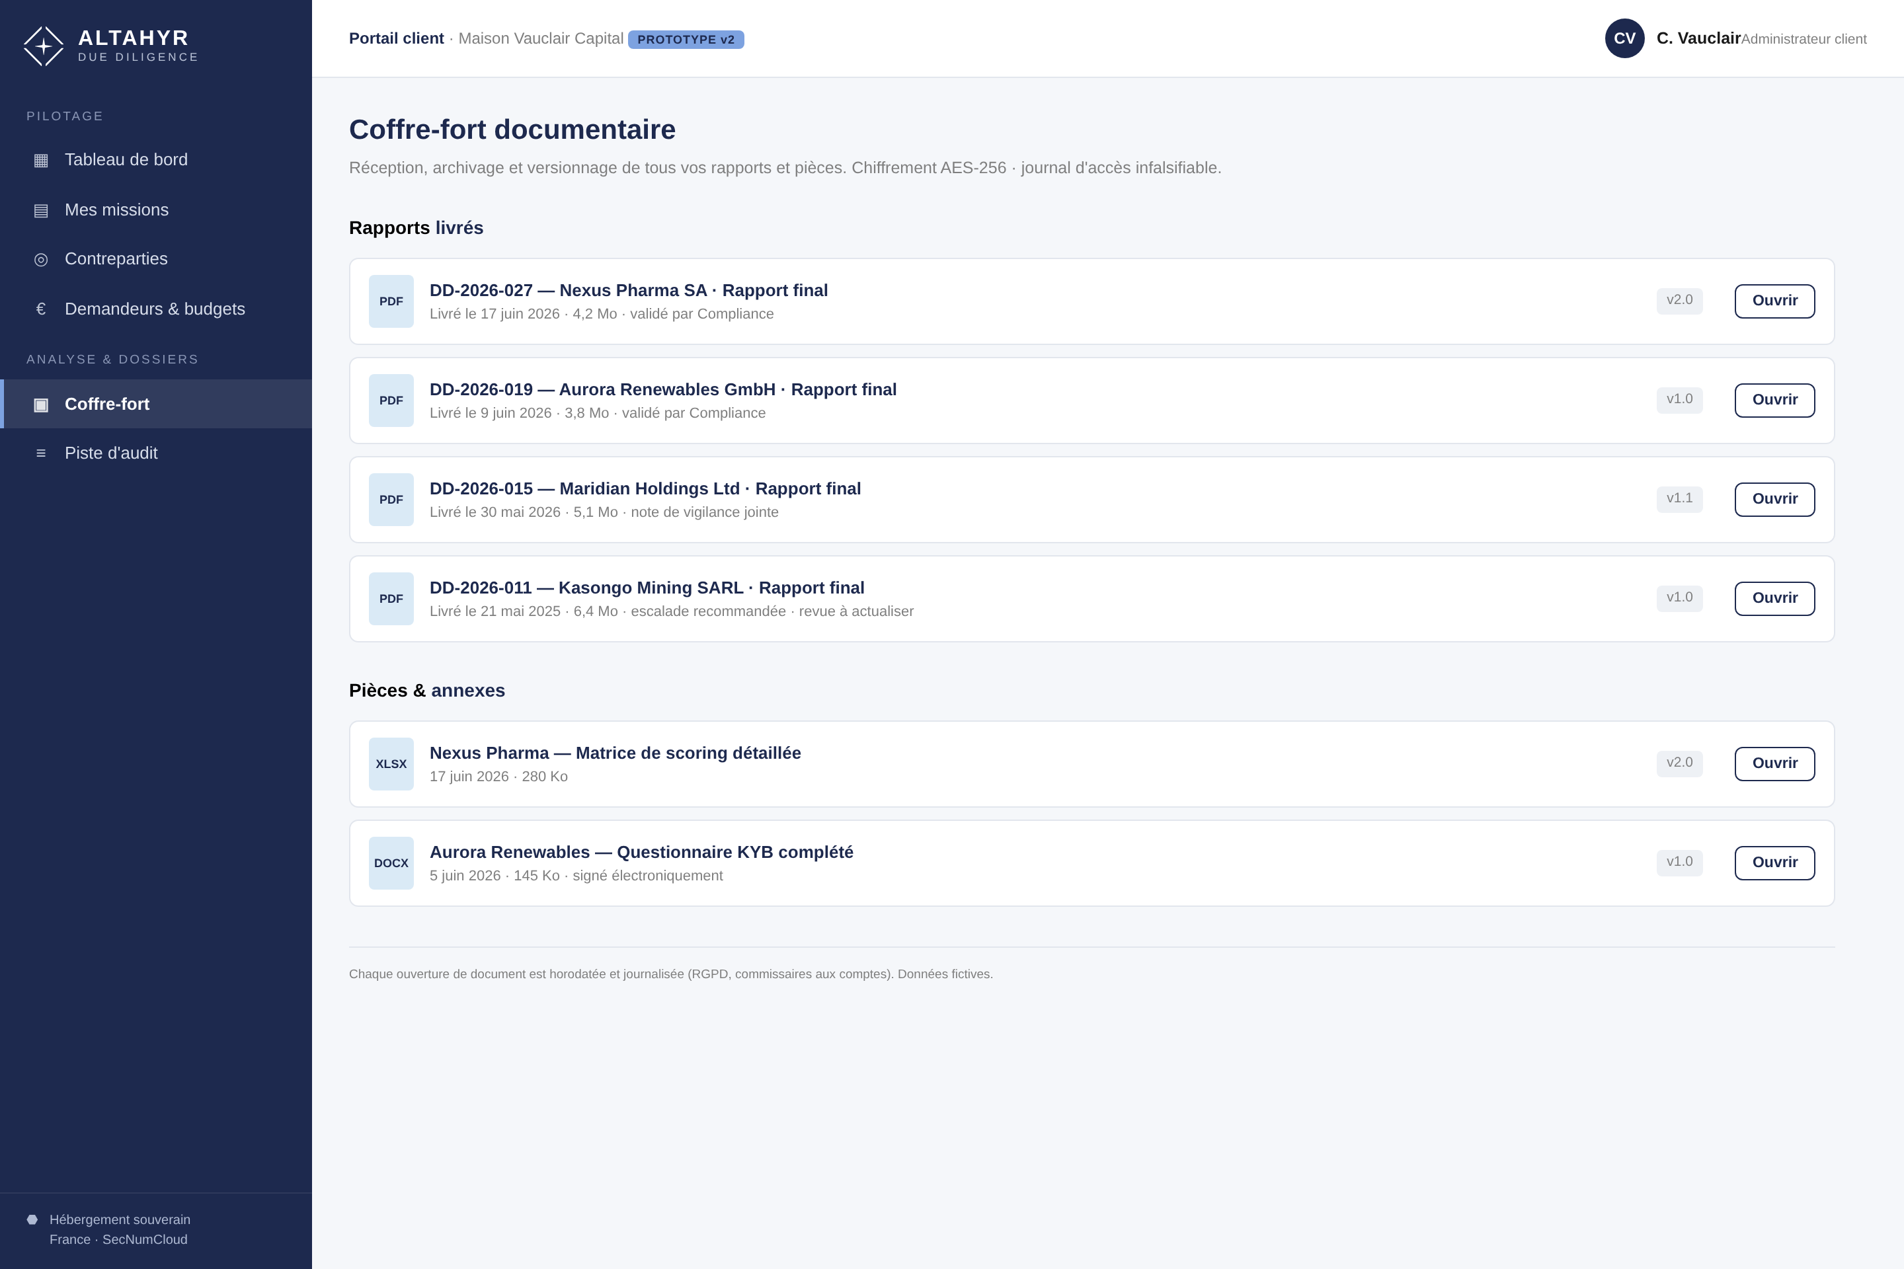Click the Maridian Holdings Ltd report title
This screenshot has width=1904, height=1269.
pos(645,489)
